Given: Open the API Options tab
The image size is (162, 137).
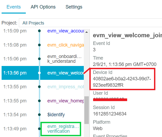Looking at the screenshot, I should (x=43, y=7).
